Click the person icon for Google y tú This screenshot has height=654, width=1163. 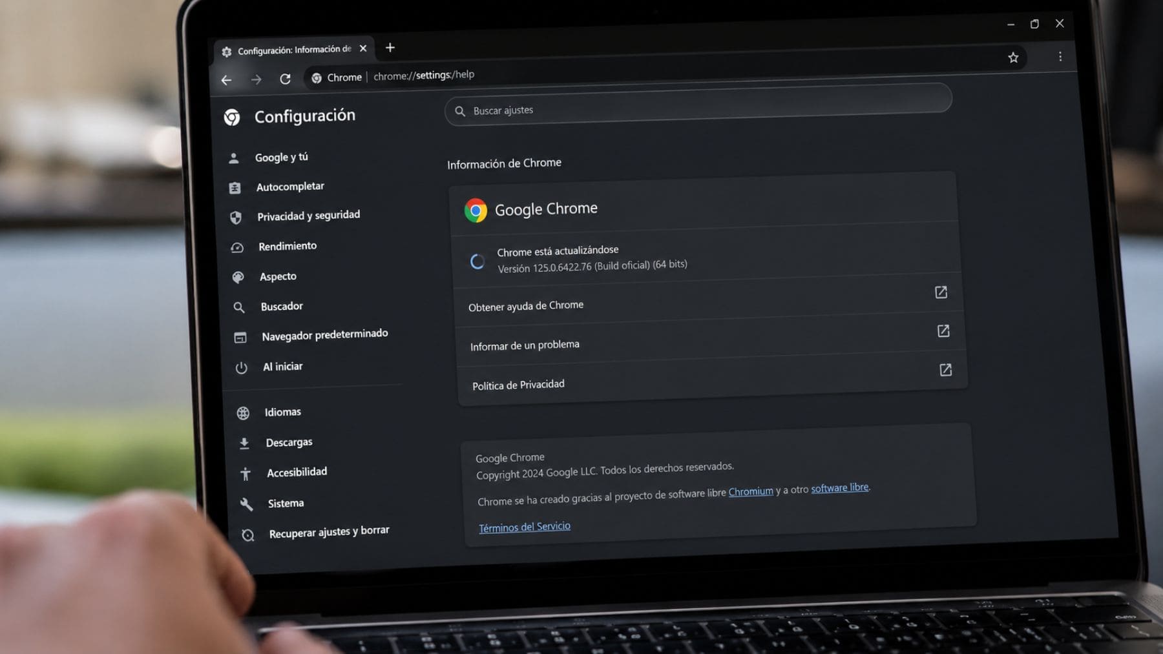coord(234,158)
